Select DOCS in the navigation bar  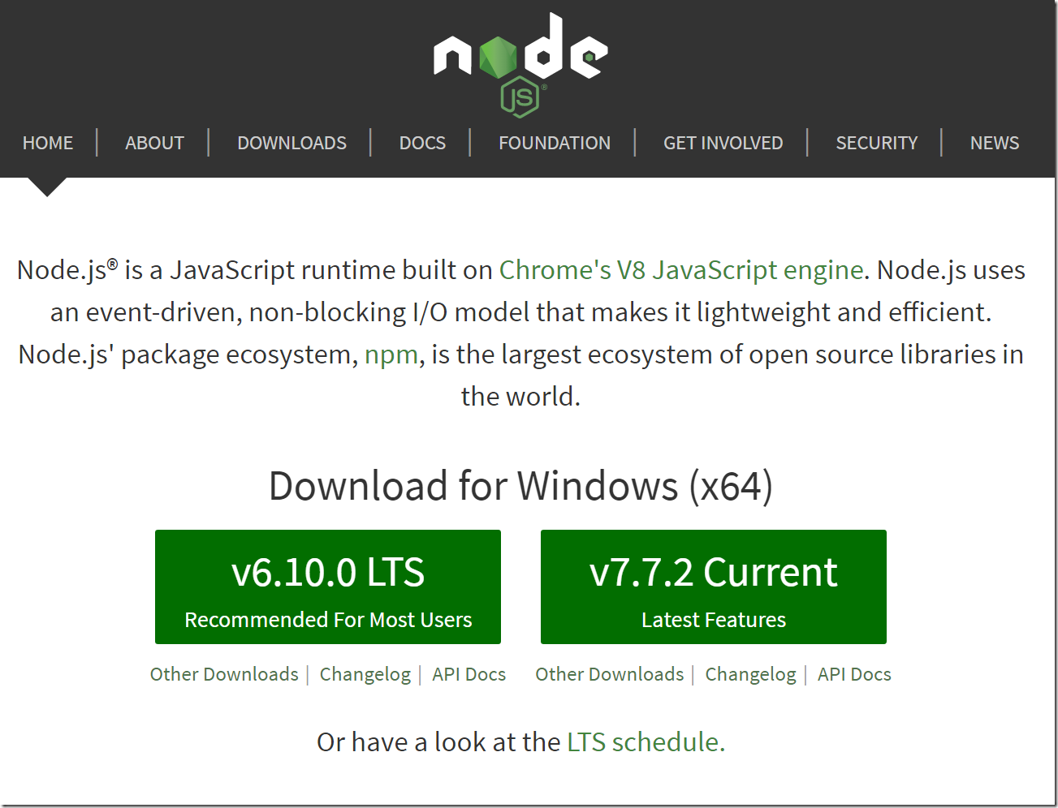pyautogui.click(x=422, y=143)
